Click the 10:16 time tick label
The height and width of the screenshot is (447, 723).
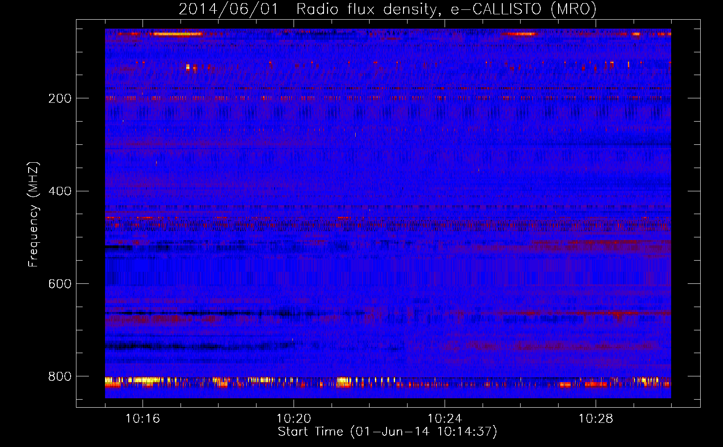click(143, 418)
